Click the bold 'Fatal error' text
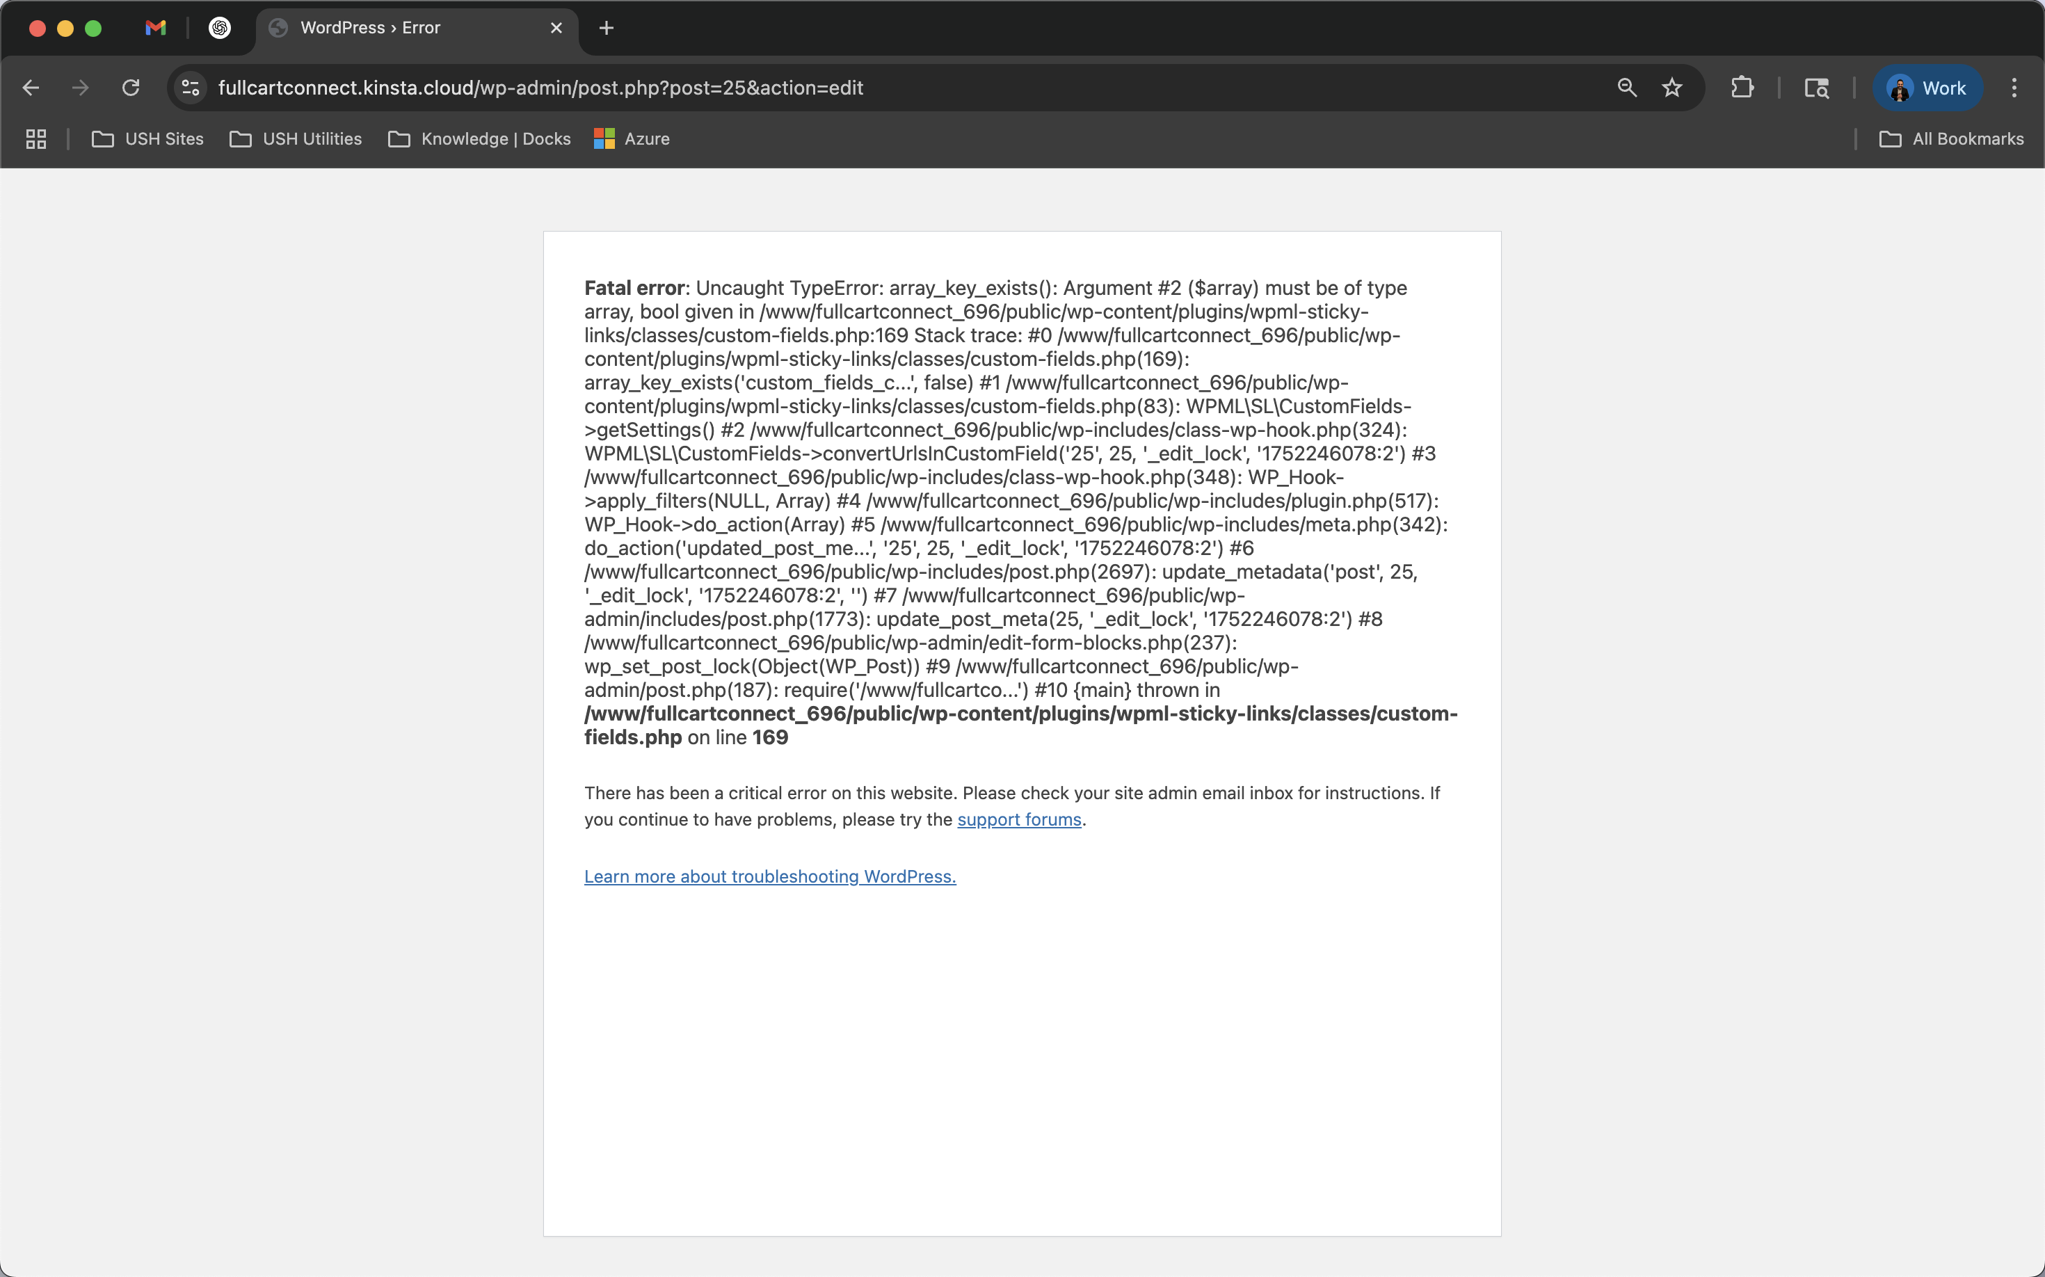The width and height of the screenshot is (2045, 1277). (x=634, y=288)
